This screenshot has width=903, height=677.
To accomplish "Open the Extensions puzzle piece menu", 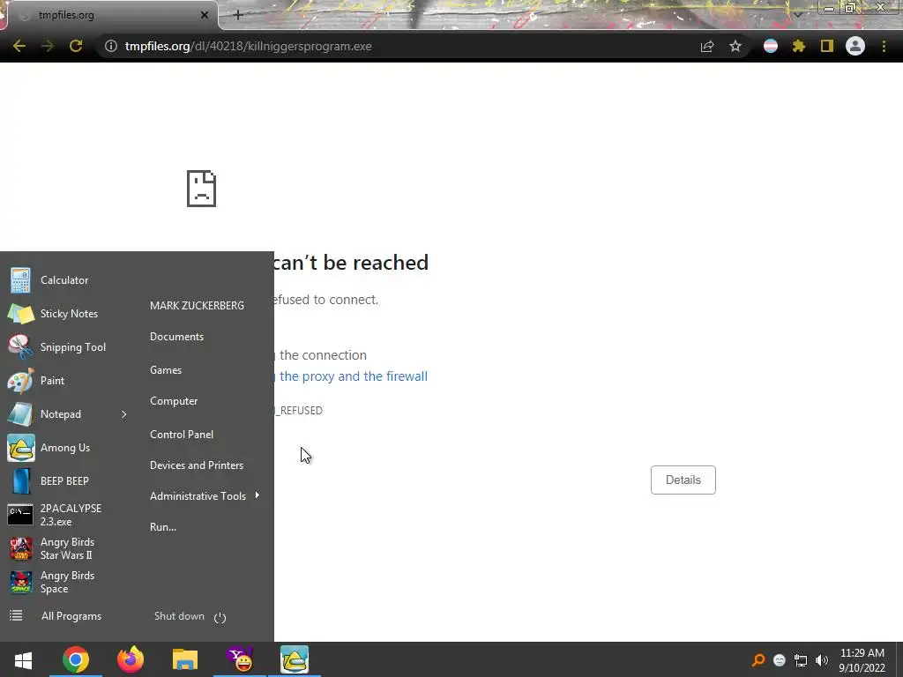I will pyautogui.click(x=799, y=46).
